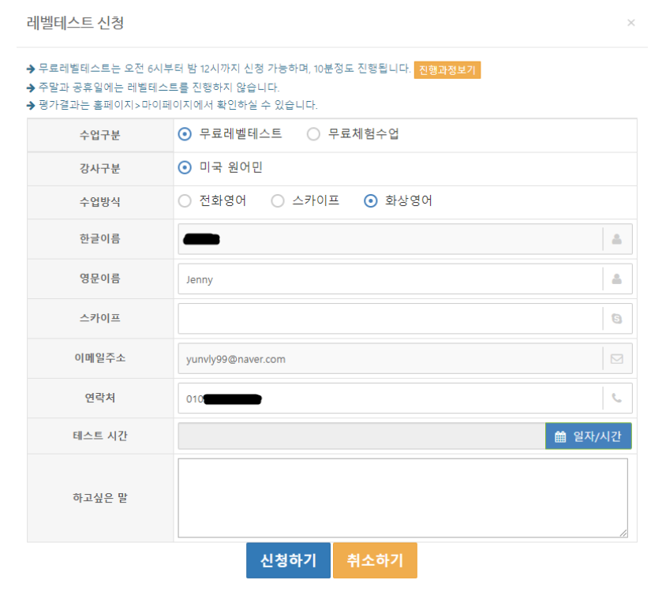
Task: Click the arrow icon before 평가결과는 notice
Action: 31,106
